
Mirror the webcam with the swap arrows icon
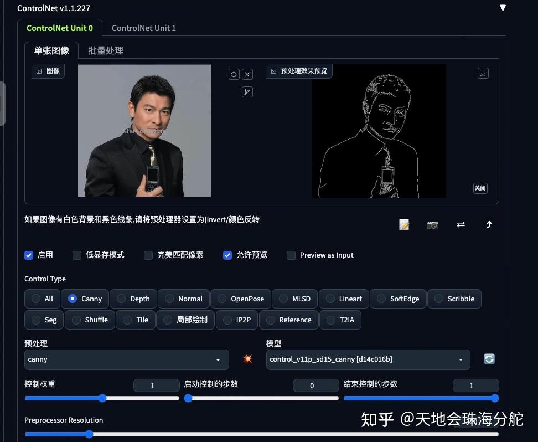[x=461, y=224]
